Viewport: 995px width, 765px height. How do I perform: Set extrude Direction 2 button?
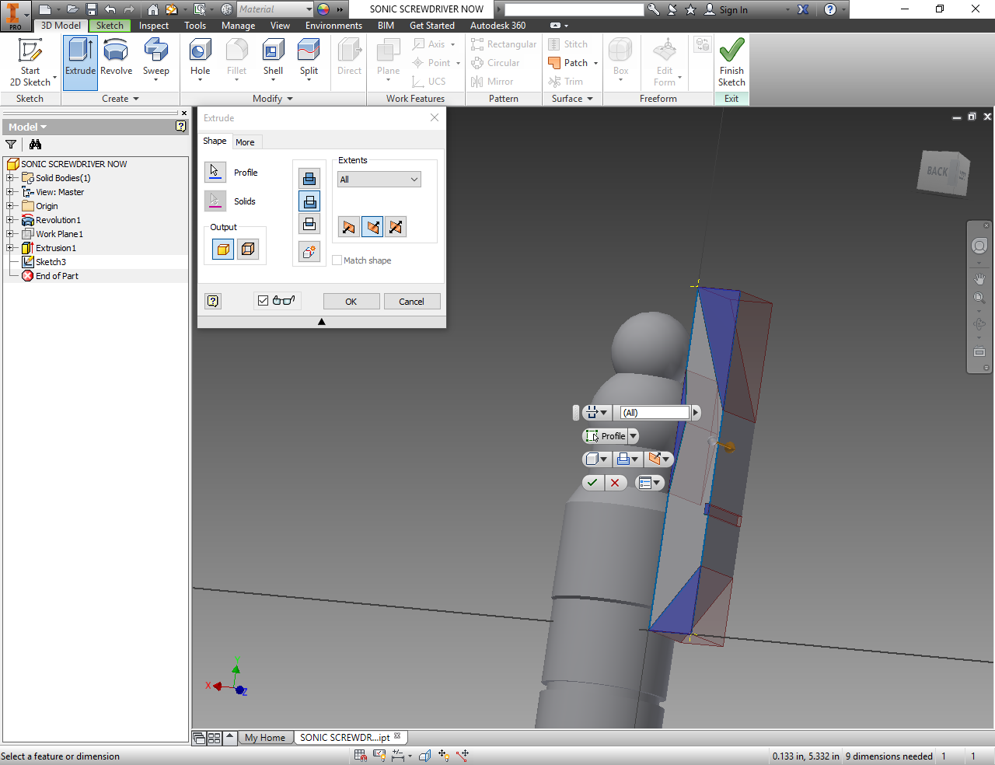click(372, 227)
